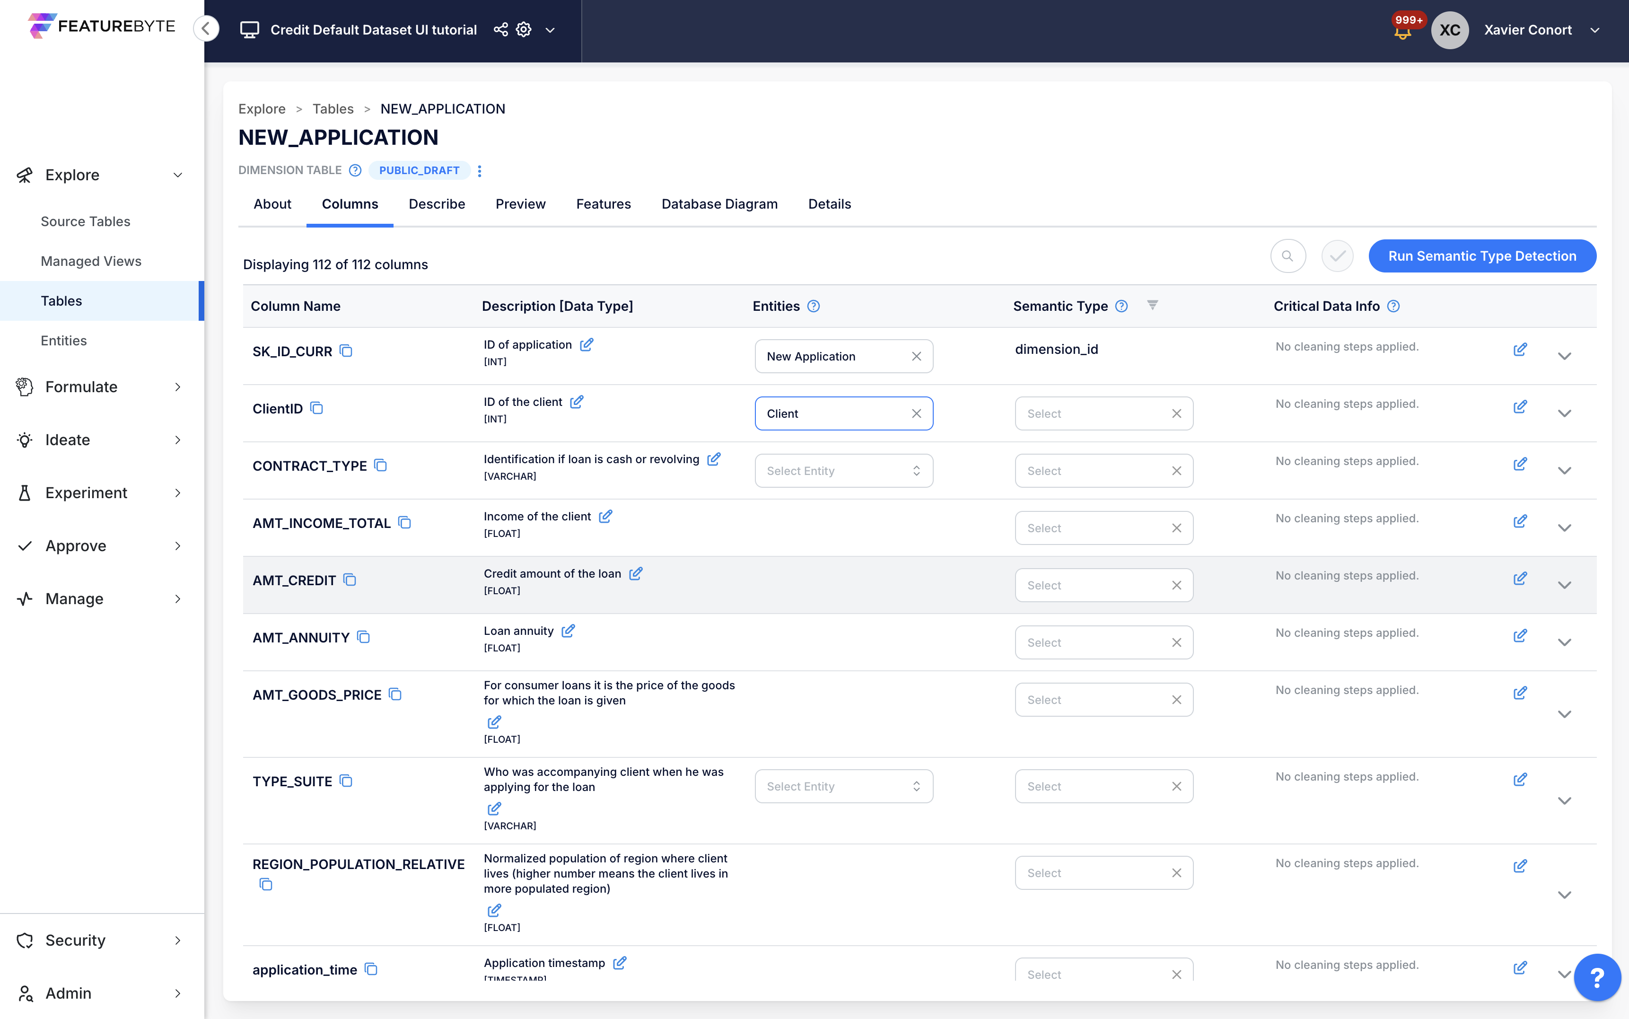Open the Database Diagram tab
Image resolution: width=1629 pixels, height=1019 pixels.
719,204
